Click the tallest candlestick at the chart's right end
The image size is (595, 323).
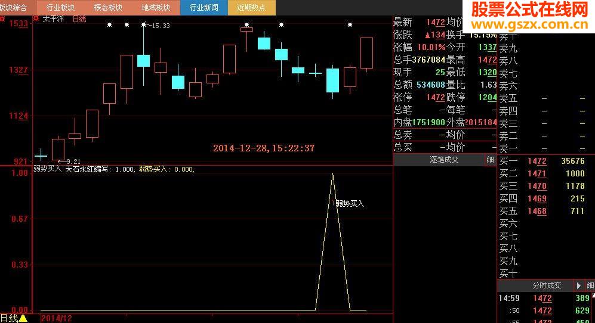[x=366, y=53]
